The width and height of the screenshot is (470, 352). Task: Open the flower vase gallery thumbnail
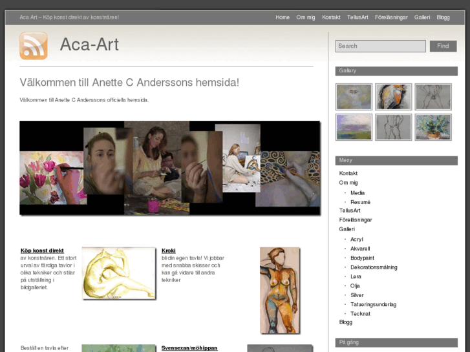point(433,127)
